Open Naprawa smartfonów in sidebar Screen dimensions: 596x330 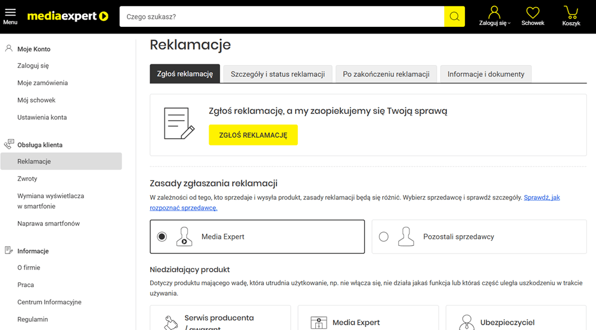click(x=49, y=223)
